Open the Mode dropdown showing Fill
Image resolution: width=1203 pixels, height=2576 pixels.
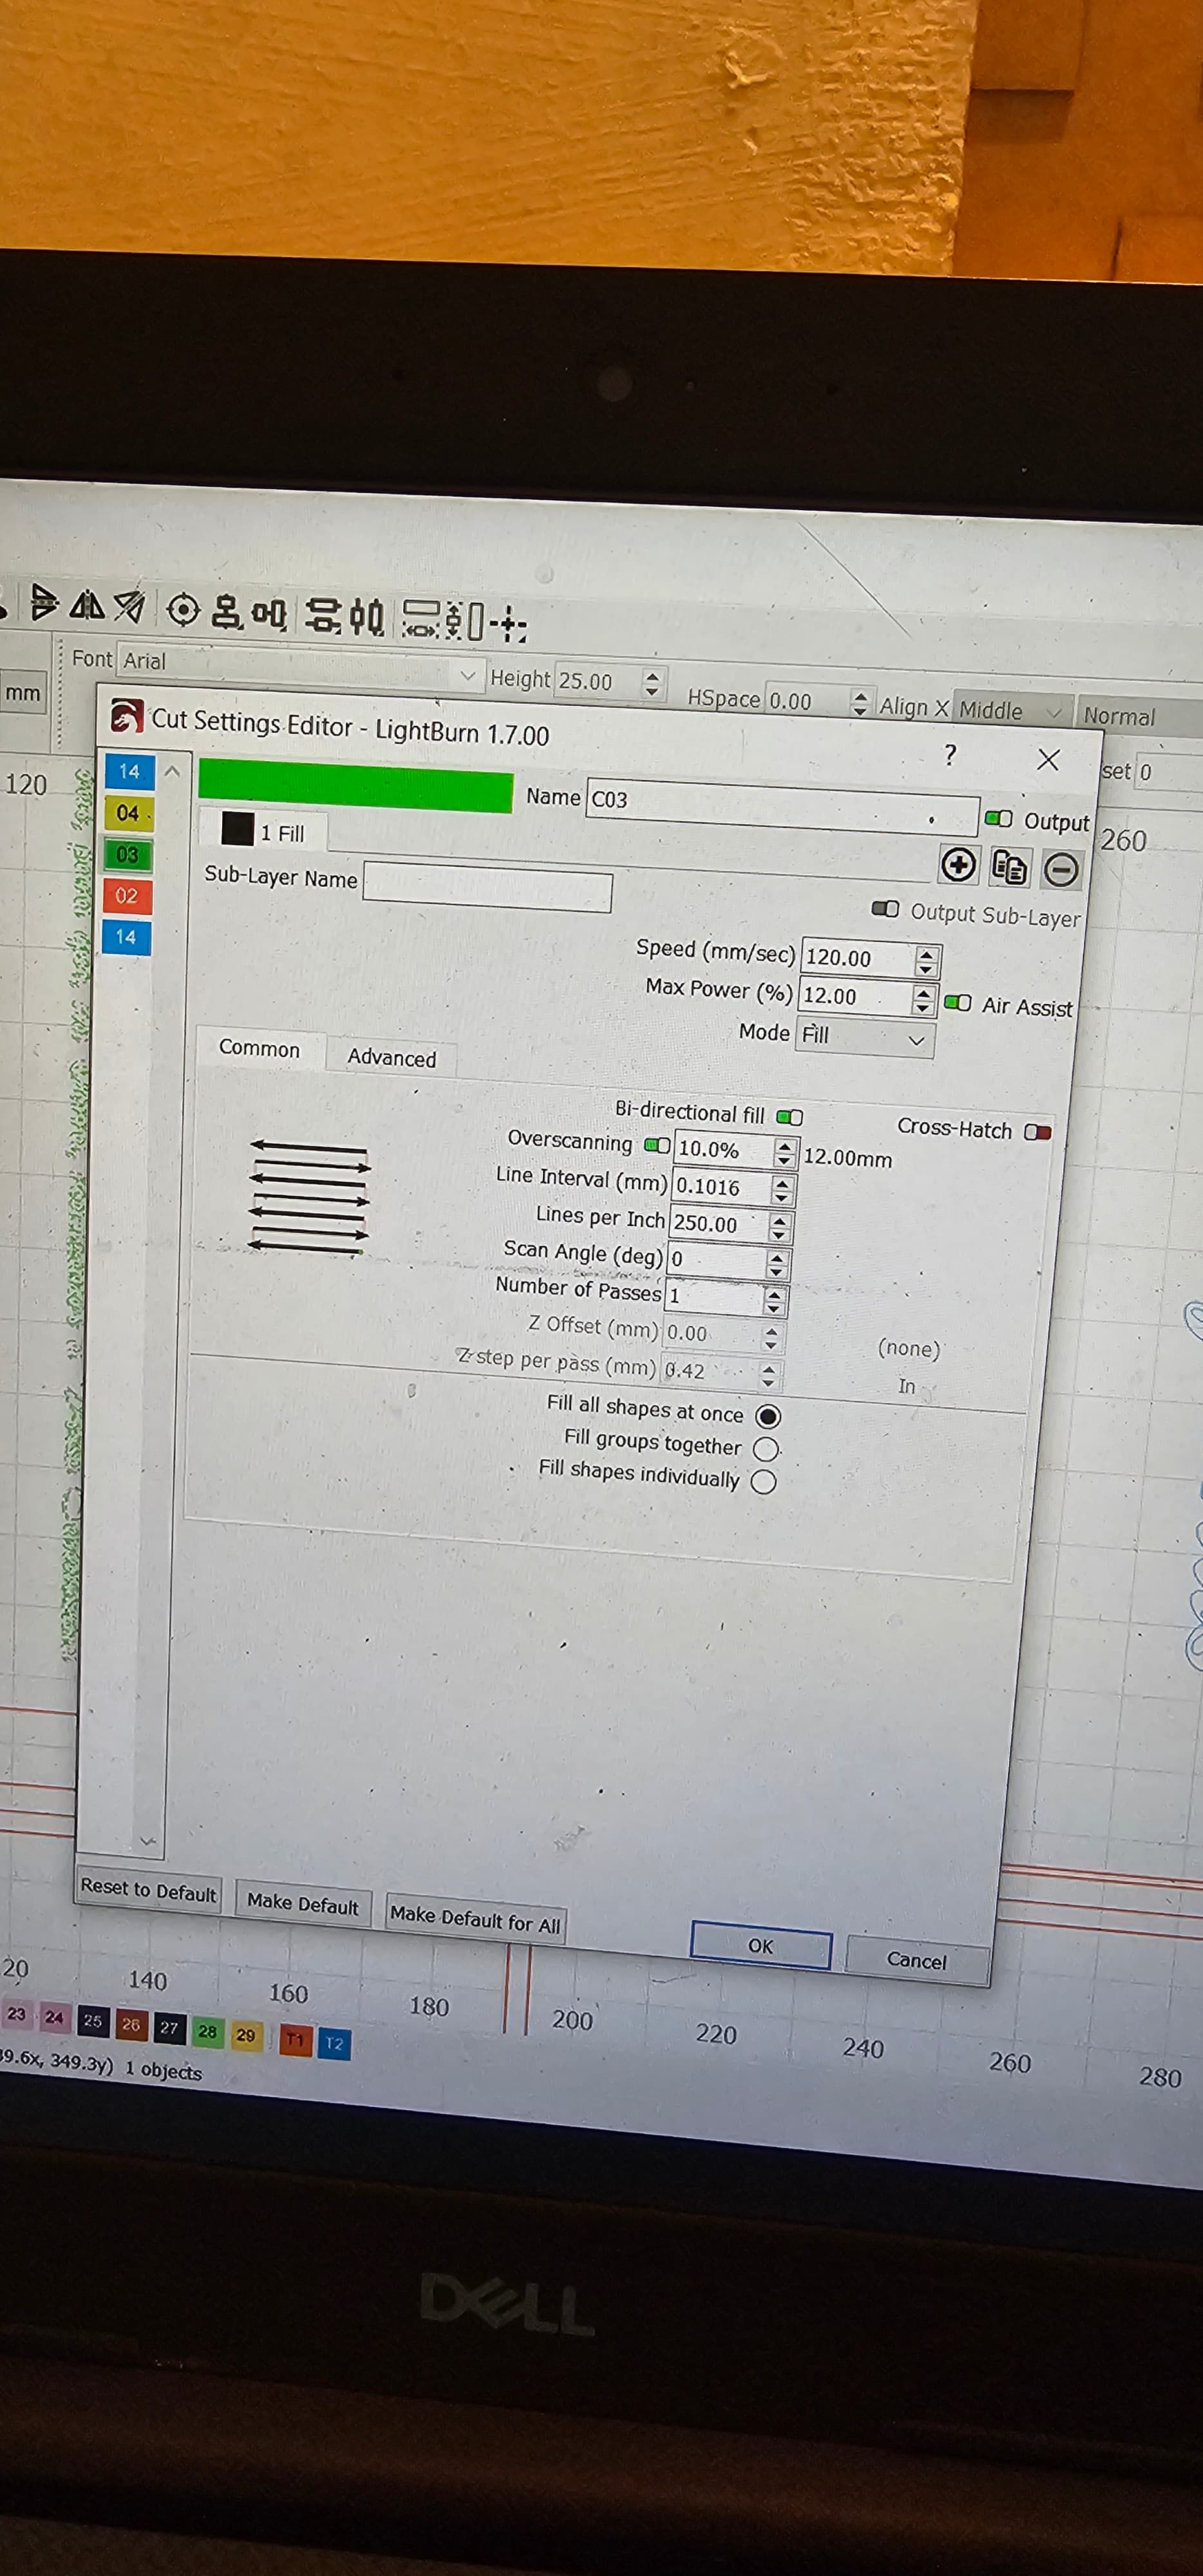coord(865,1038)
